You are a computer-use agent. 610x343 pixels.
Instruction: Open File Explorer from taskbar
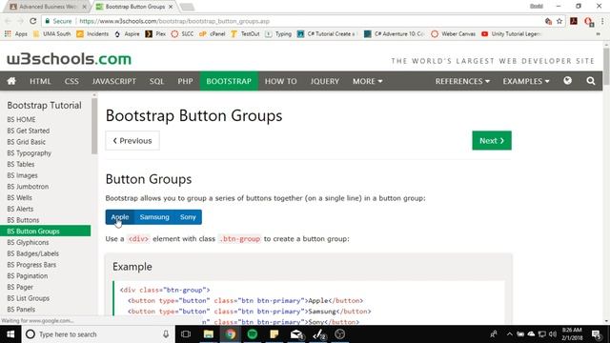(209, 334)
